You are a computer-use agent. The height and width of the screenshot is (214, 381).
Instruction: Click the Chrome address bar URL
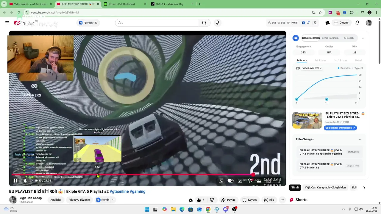click(x=55, y=12)
